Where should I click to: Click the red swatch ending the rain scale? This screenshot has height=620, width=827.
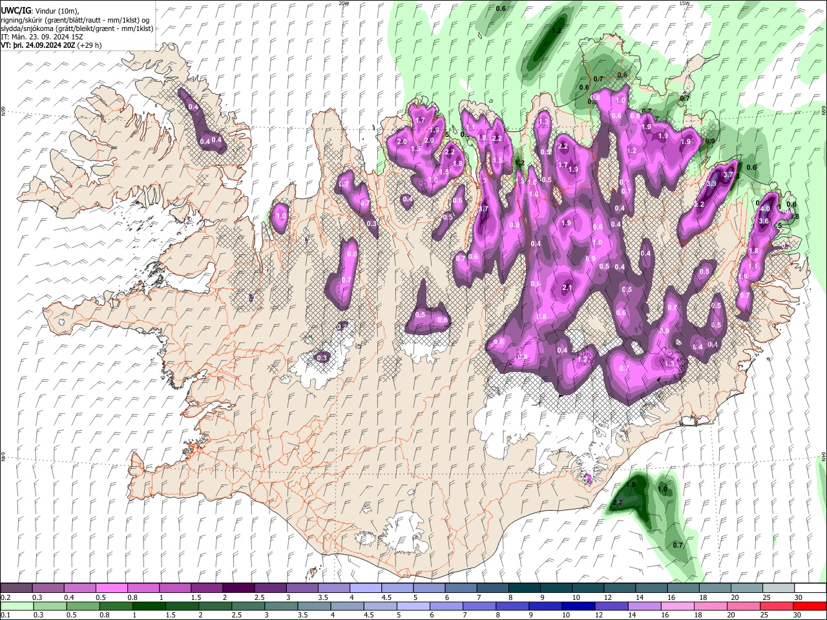click(810, 606)
